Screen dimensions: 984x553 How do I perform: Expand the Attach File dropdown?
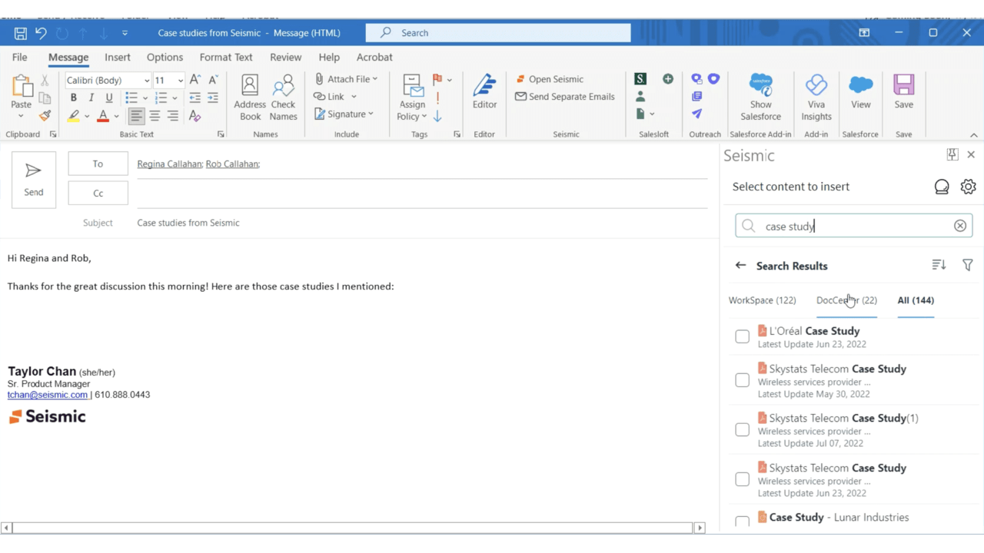[375, 79]
